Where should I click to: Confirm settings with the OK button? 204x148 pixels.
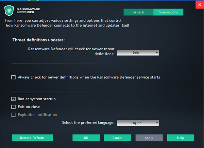click(86, 138)
